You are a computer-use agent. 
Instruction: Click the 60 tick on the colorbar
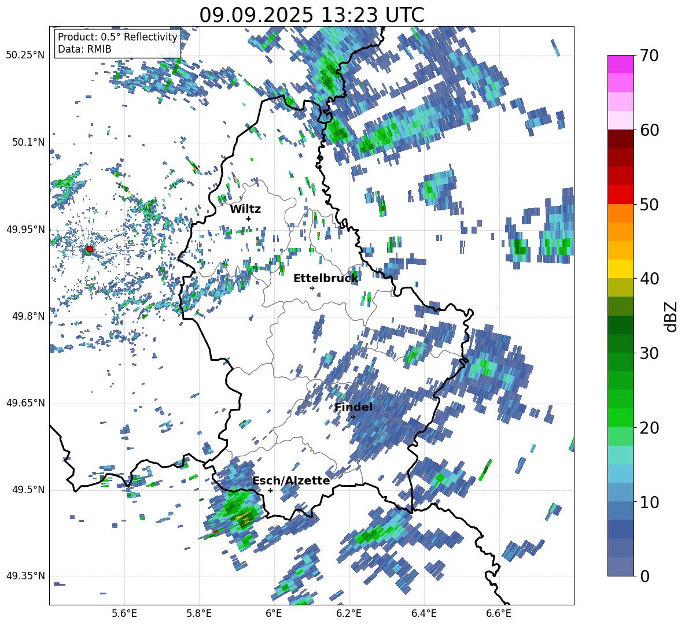[649, 130]
